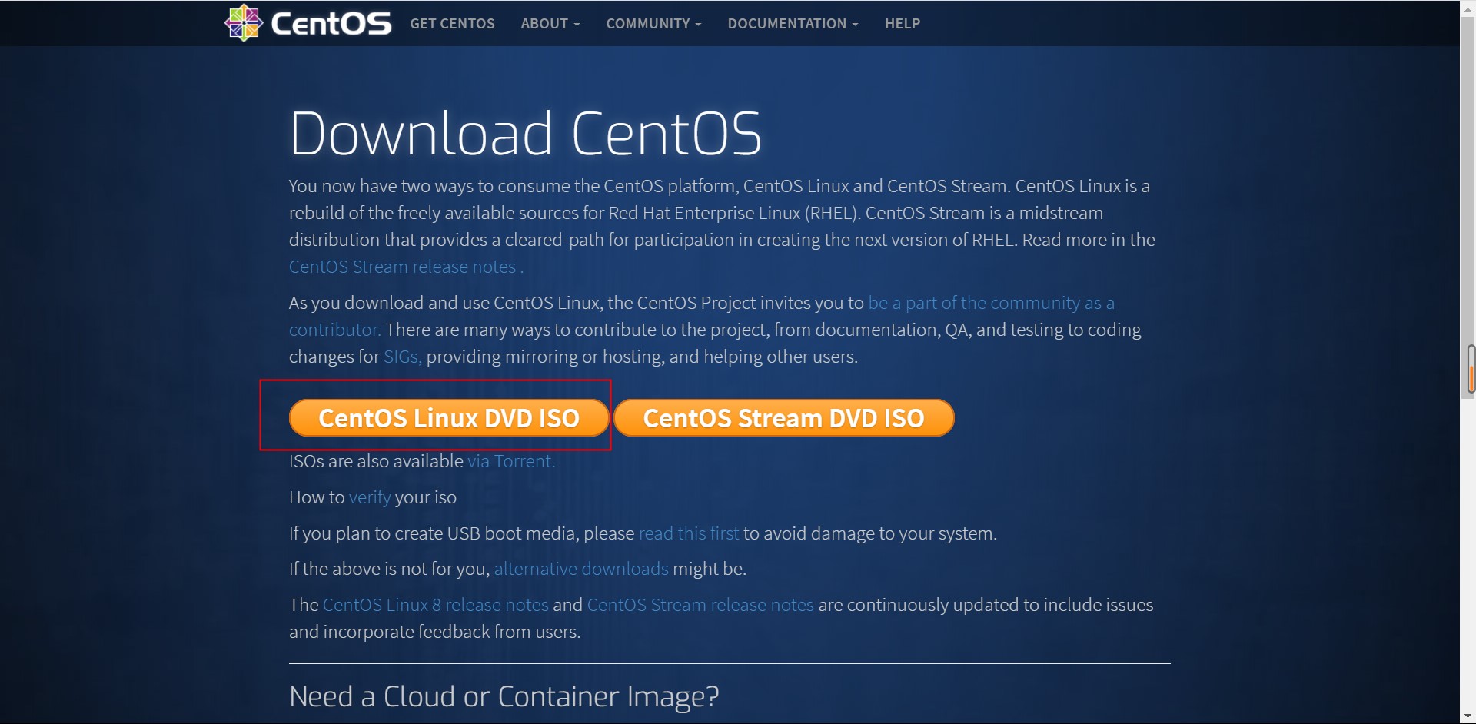This screenshot has width=1476, height=724.
Task: Download CentOS Stream DVD ISO
Action: pos(783,418)
